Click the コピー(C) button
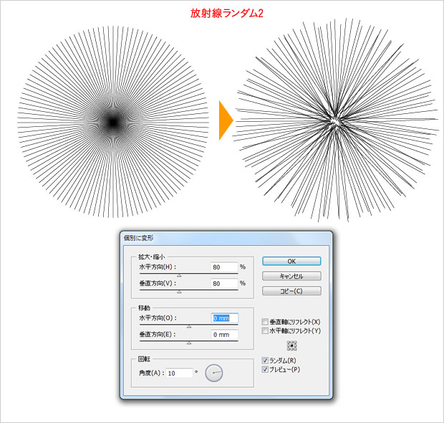 coord(291,291)
